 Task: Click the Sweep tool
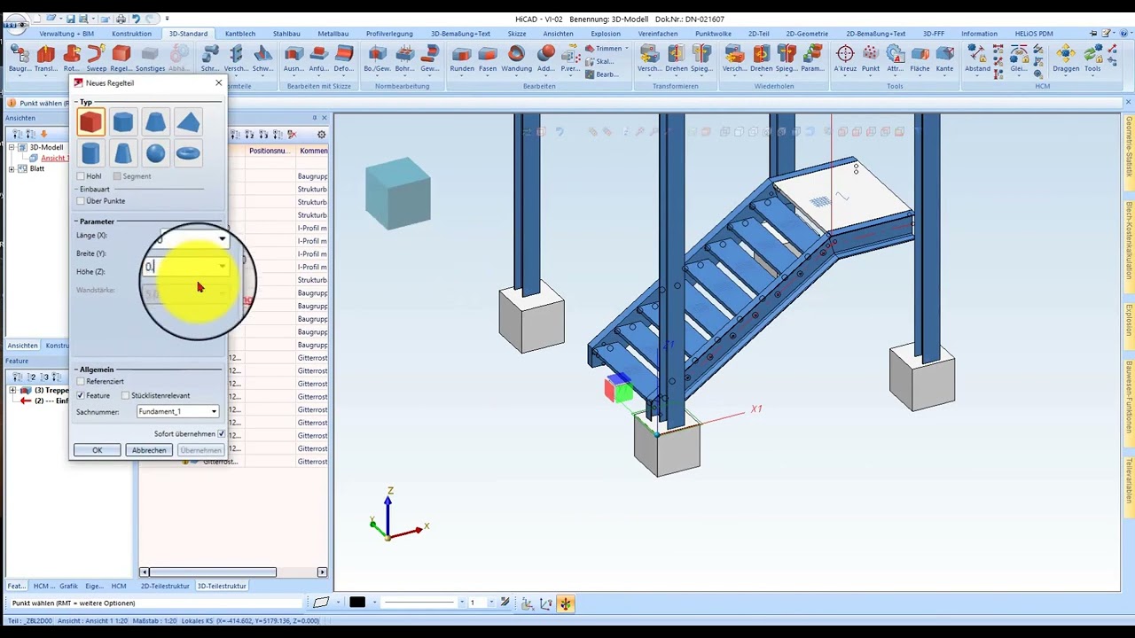pyautogui.click(x=97, y=59)
